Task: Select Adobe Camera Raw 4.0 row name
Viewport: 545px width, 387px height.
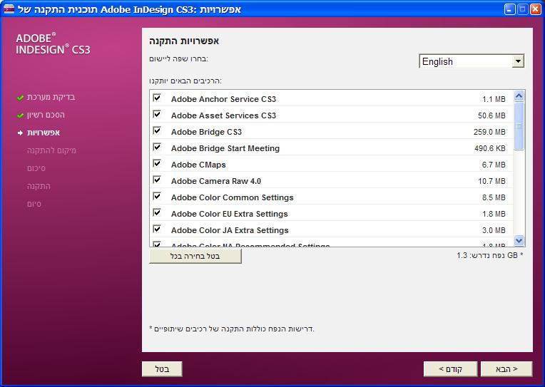Action: [x=216, y=181]
